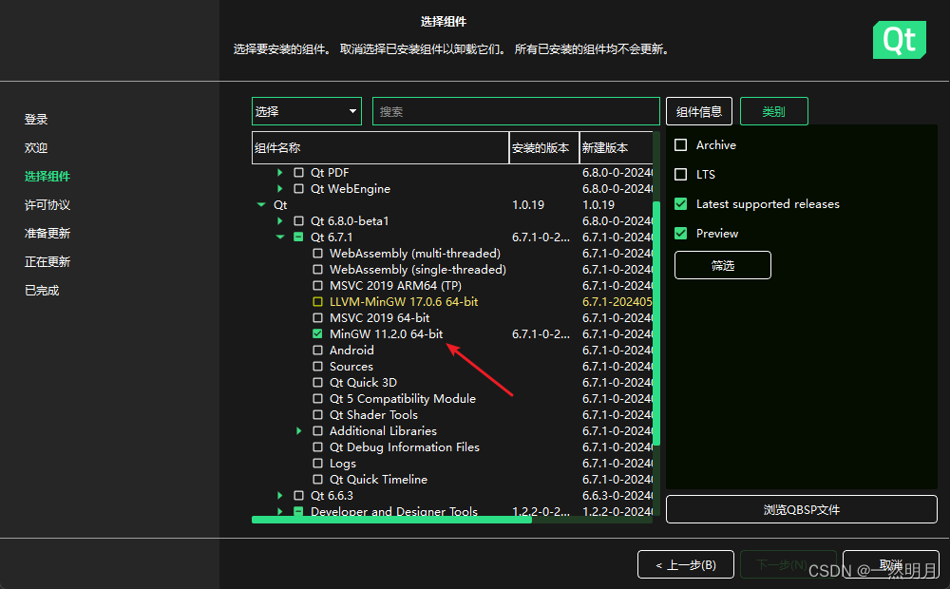Check LLVM-MinGW 17.0.6 64-bit checkbox

[317, 302]
